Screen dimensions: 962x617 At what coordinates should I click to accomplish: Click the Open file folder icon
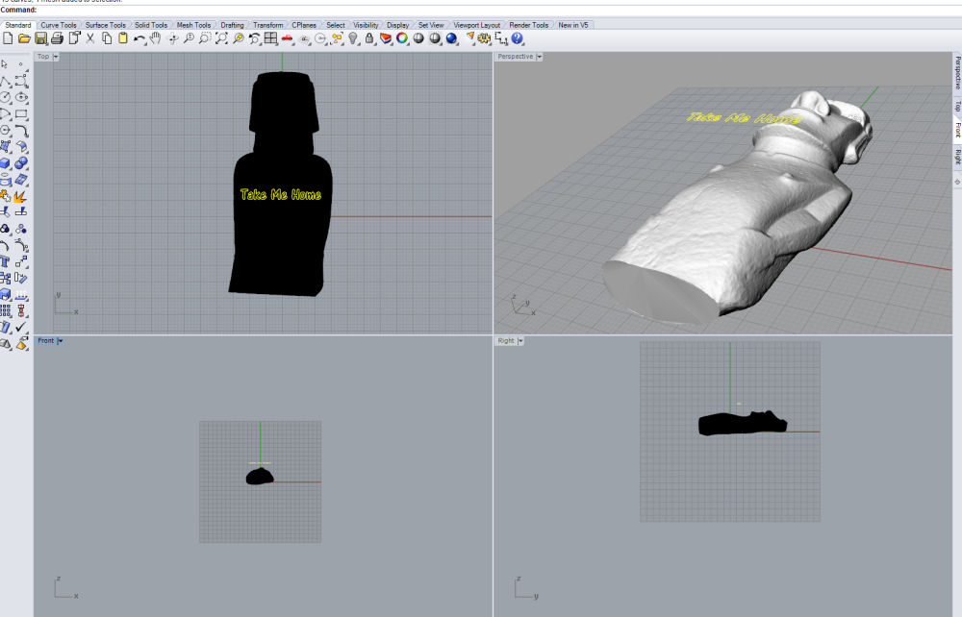click(x=24, y=38)
